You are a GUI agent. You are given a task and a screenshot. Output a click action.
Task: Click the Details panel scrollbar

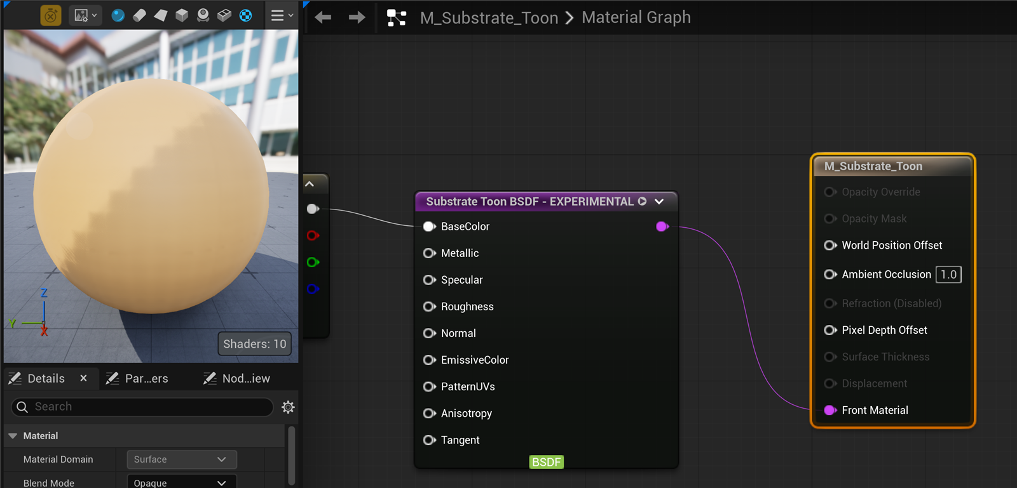point(292,456)
